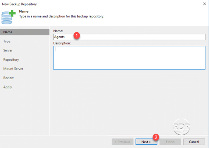Click the red step 2 marker
The width and height of the screenshot is (209, 148).
point(156,137)
